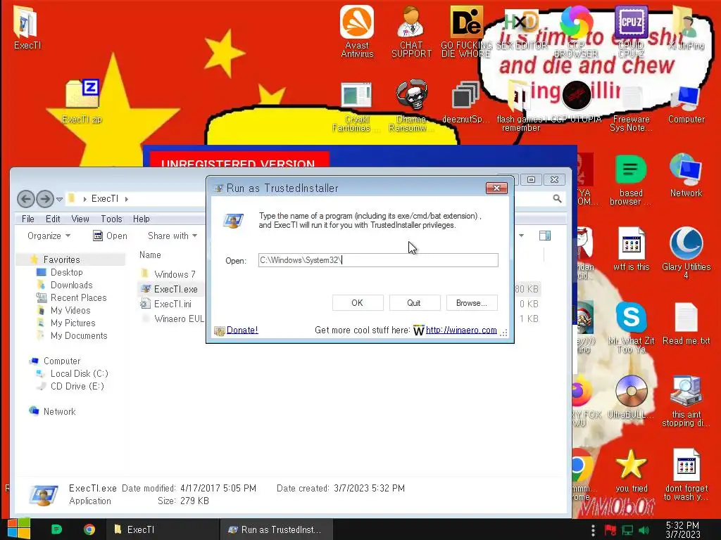721x540 pixels.
Task: Open the Tools menu in Explorer
Action: pyautogui.click(x=111, y=219)
